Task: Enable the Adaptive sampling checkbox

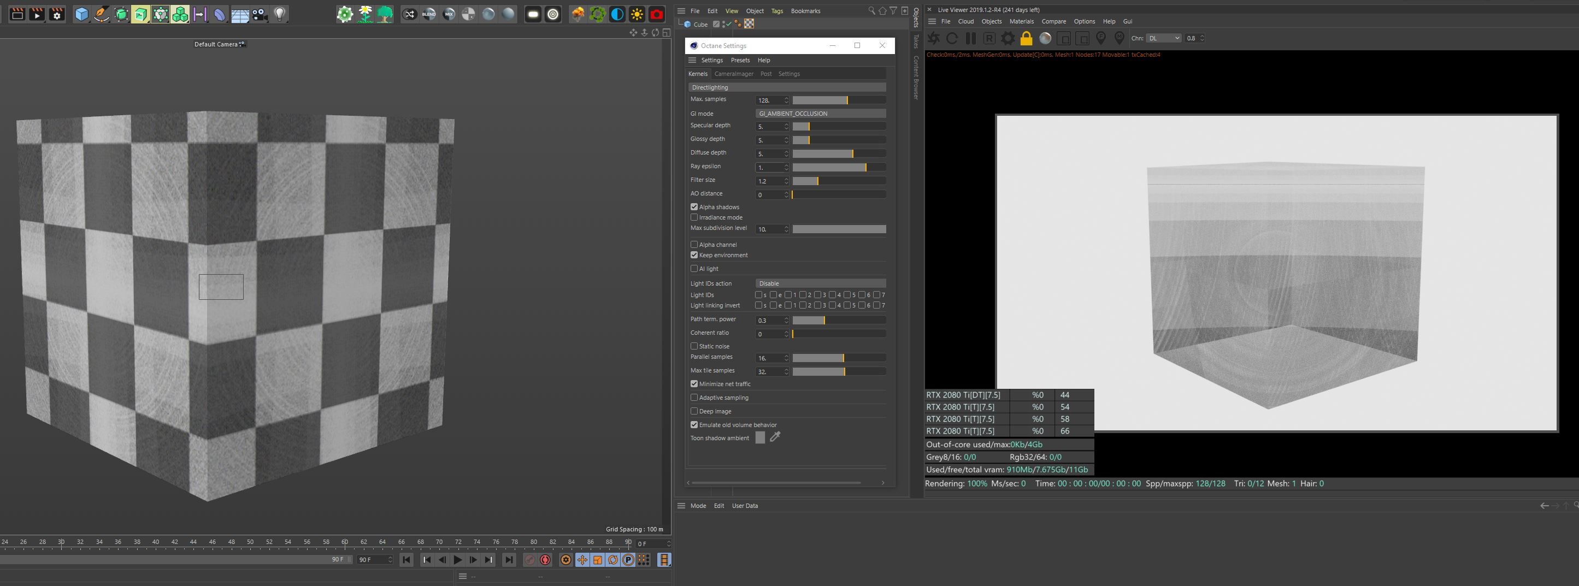Action: coord(694,398)
